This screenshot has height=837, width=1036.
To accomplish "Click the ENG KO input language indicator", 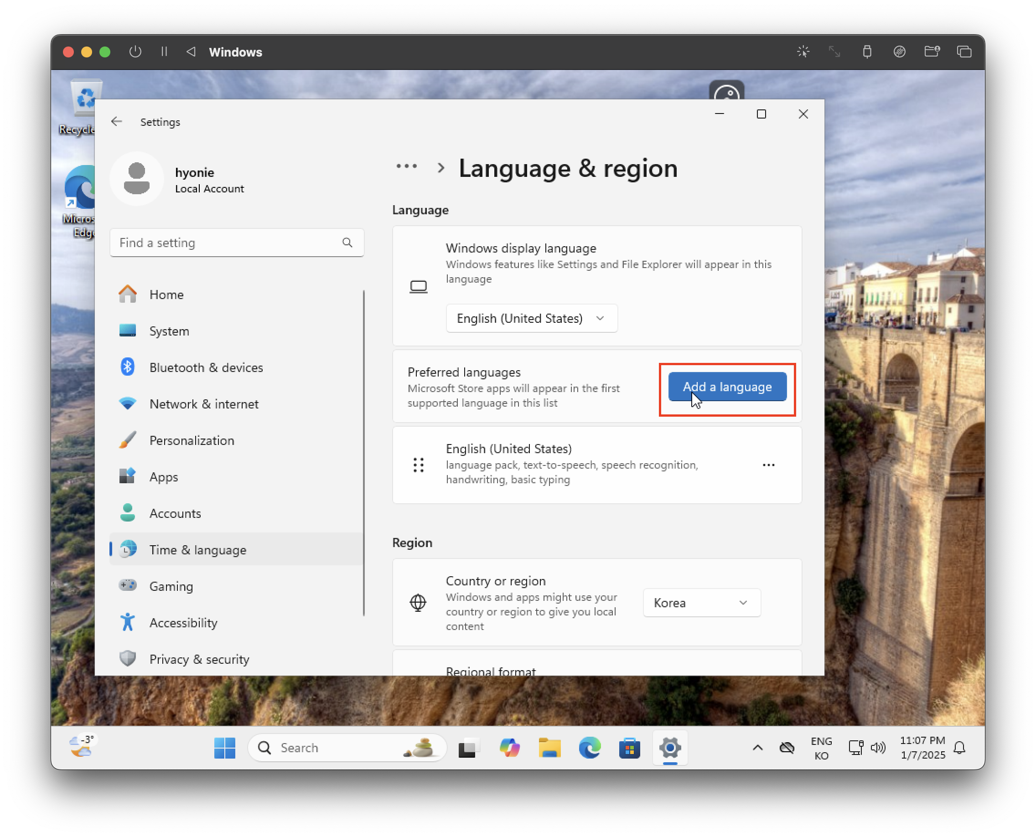I will pos(821,748).
